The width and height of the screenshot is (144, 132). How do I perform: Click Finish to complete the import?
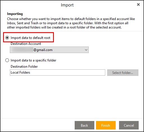[x=106, y=125]
